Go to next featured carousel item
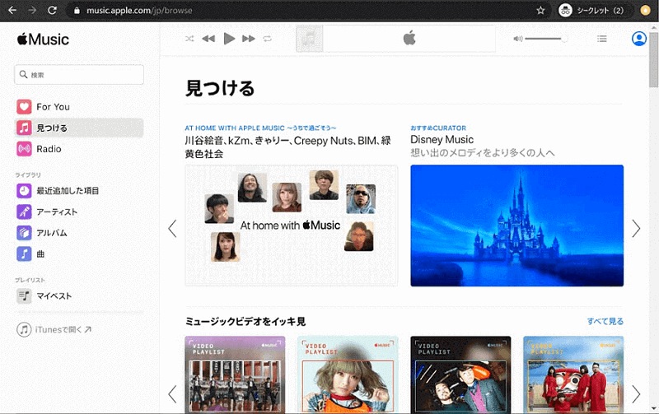The image size is (659, 414). click(x=636, y=229)
